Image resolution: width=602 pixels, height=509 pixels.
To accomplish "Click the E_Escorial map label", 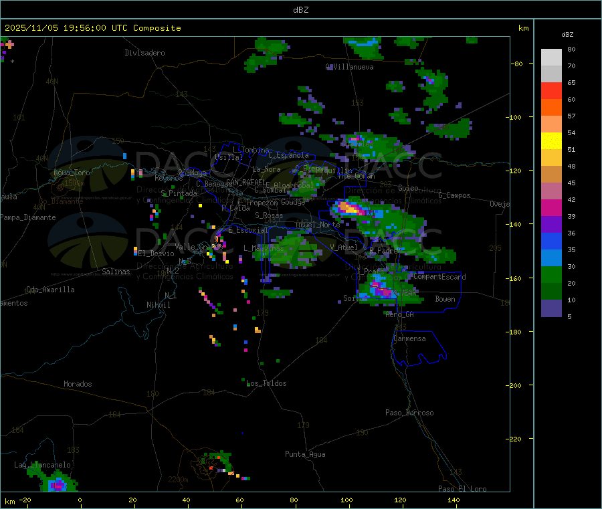I will point(247,230).
